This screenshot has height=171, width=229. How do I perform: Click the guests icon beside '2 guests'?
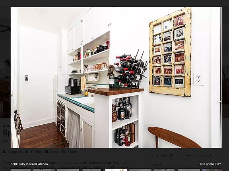[x=4, y=152]
